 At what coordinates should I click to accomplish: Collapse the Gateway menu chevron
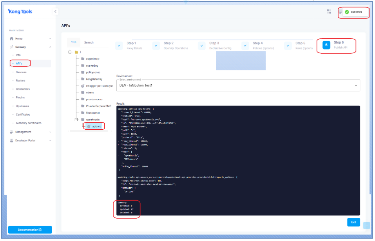coord(50,47)
